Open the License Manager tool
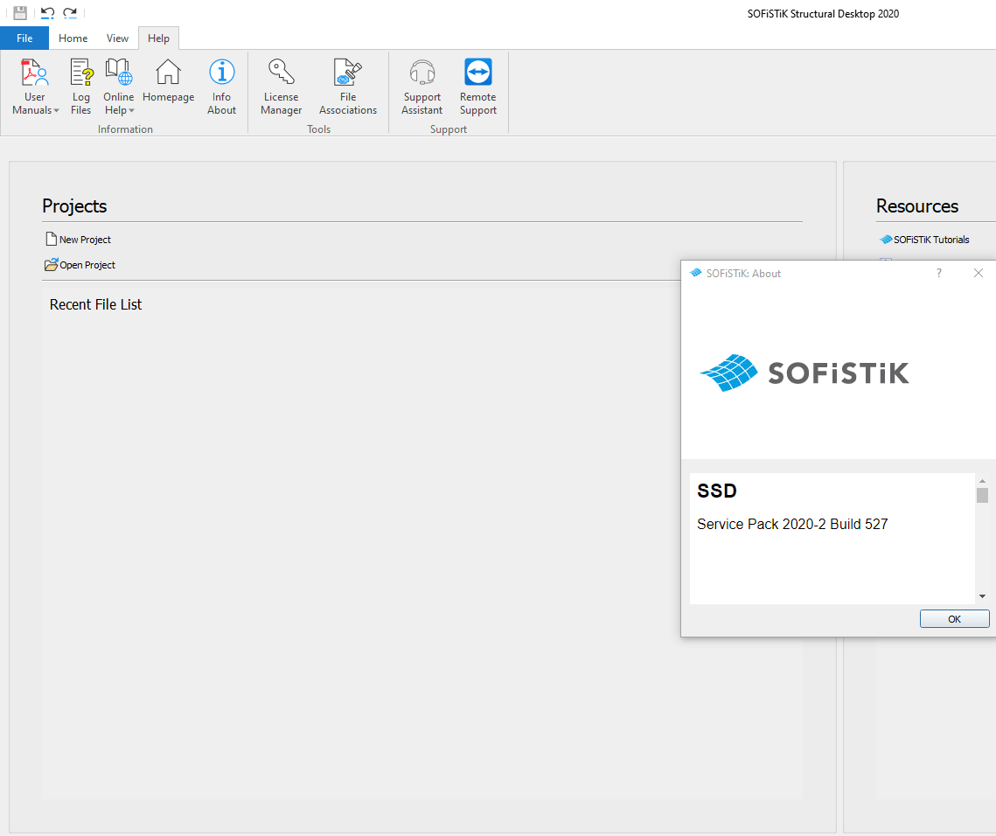The image size is (996, 836). click(281, 85)
